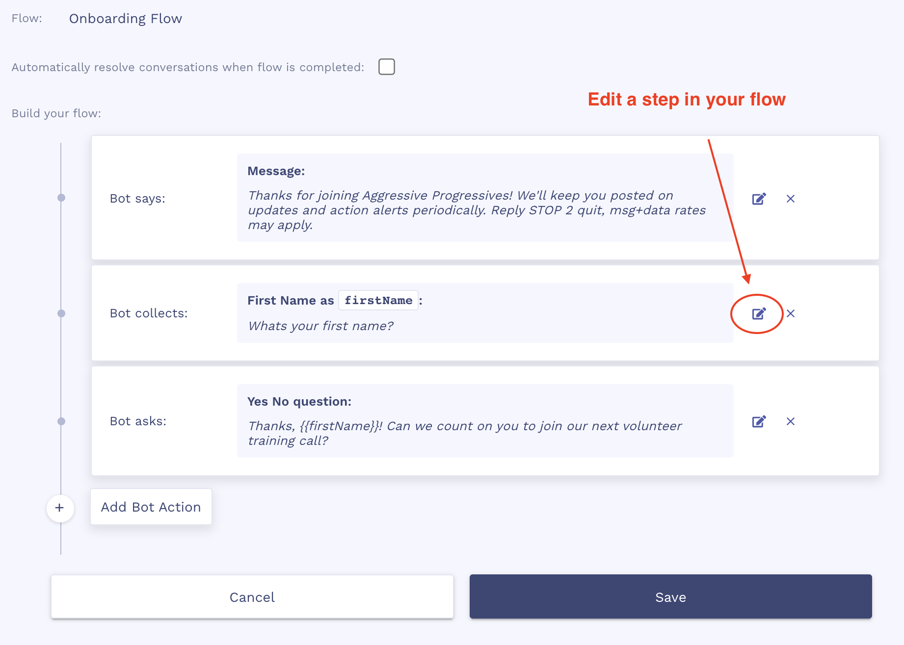Click the Add Bot Action button

click(151, 507)
